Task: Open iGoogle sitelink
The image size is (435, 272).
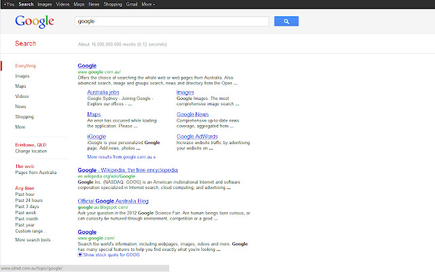Action: (97, 137)
